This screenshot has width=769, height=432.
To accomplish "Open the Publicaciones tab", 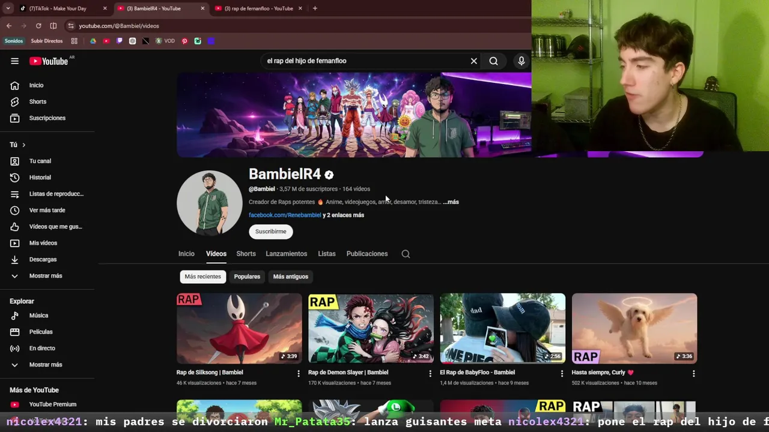I will (x=367, y=254).
